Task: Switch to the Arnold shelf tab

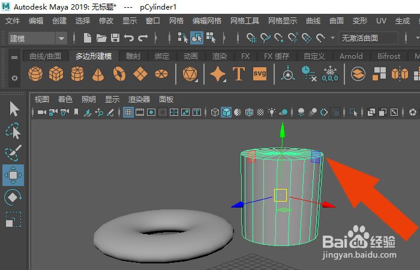Action: tap(351, 56)
